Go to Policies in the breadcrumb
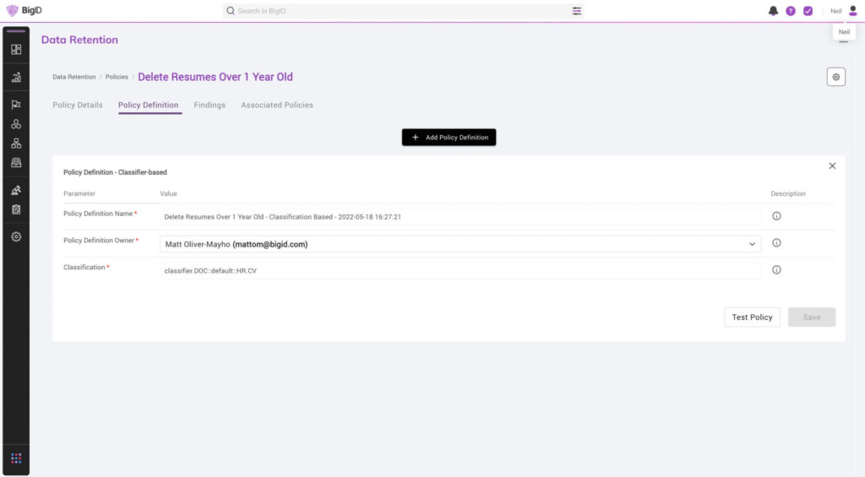This screenshot has height=477, width=865. (117, 77)
